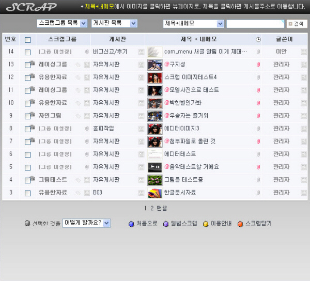310x281 pixels.
Task: Click the 앨범스크랩 link
Action: (184, 224)
